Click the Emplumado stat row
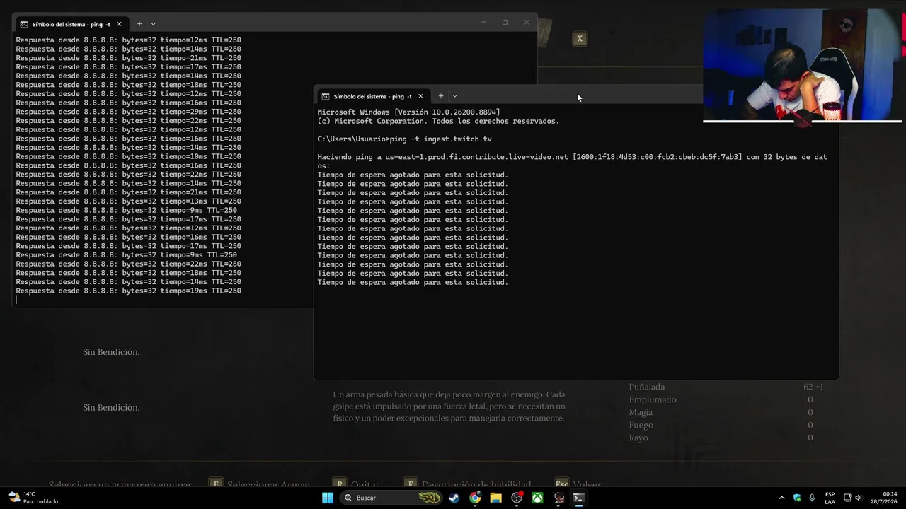This screenshot has width=906, height=509. [721, 399]
